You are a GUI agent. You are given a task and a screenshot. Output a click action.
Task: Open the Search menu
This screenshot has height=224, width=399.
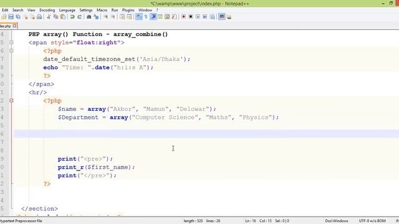(x=17, y=10)
